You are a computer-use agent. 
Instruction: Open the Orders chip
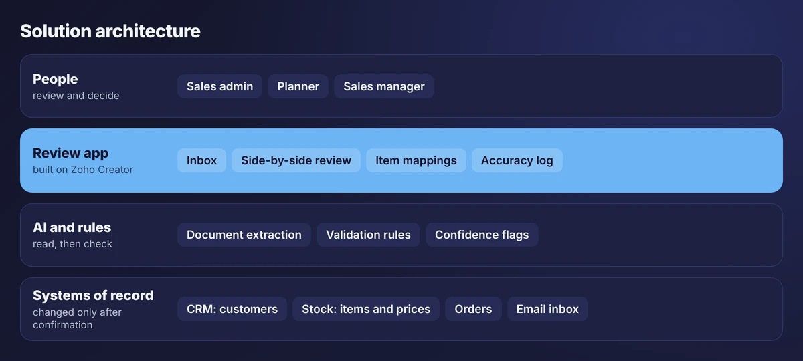473,309
